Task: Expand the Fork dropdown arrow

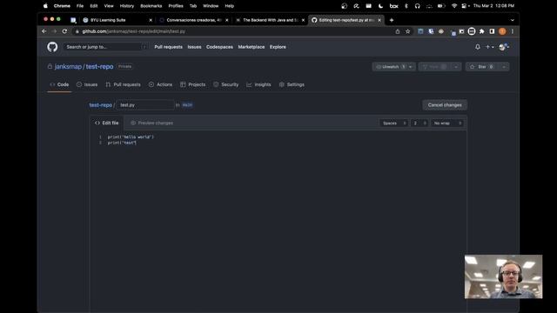Action: 456,67
